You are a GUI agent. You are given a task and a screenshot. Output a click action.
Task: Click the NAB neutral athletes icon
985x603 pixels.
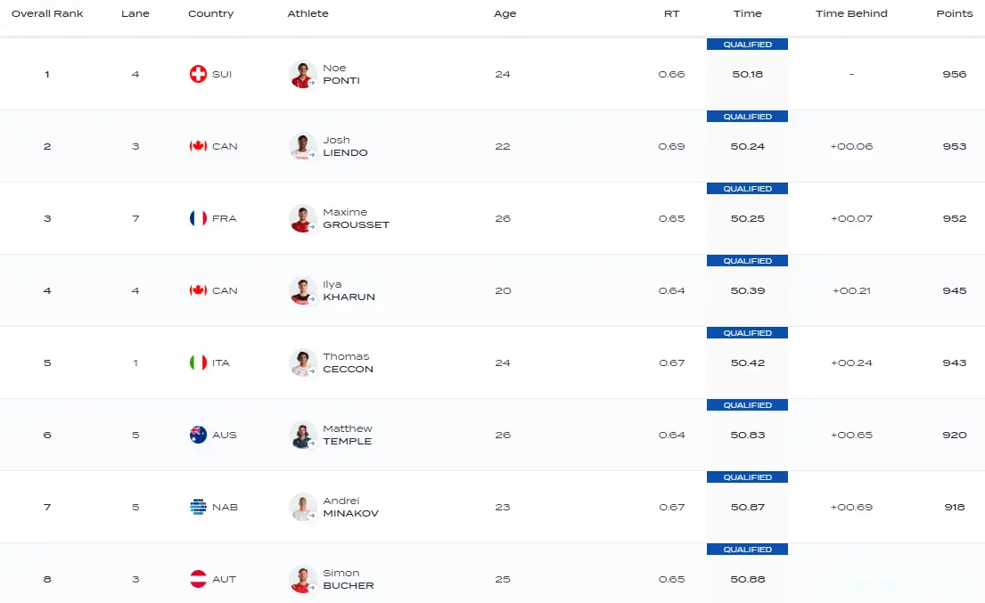pos(198,507)
